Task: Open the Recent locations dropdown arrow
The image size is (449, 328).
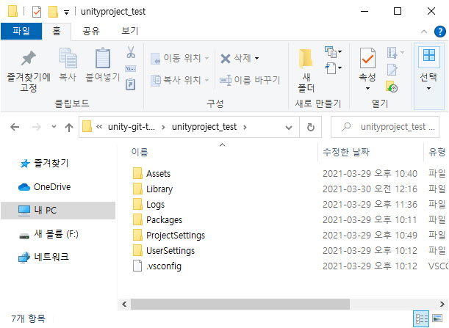Action: (54, 126)
